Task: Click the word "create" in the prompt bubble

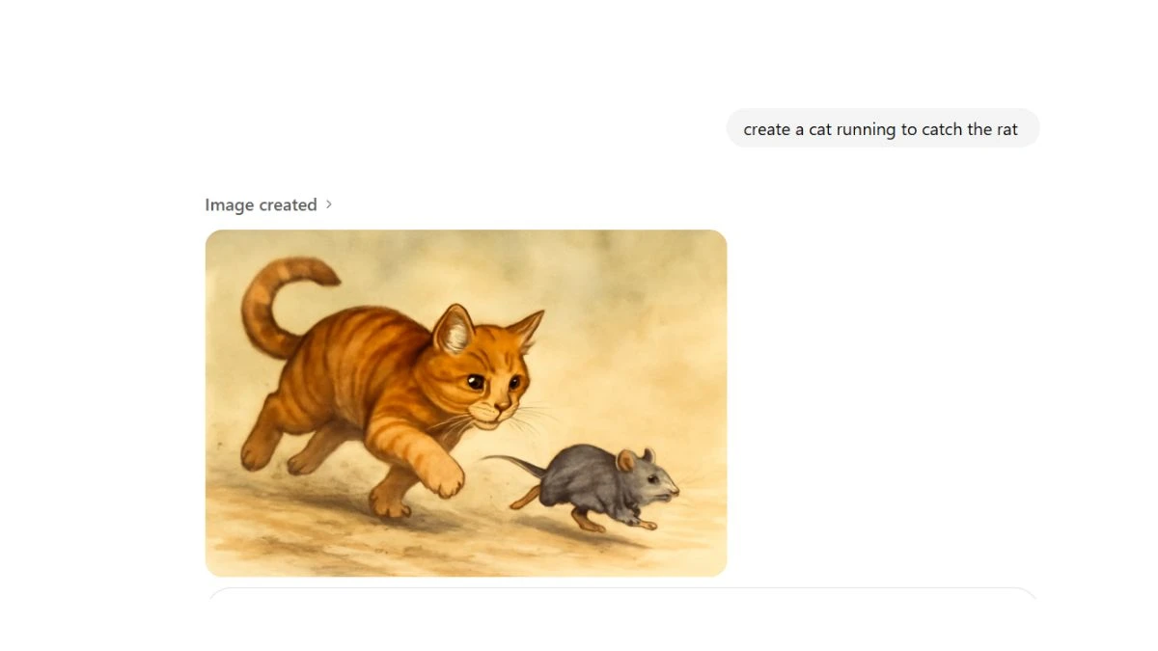Action: [767, 129]
